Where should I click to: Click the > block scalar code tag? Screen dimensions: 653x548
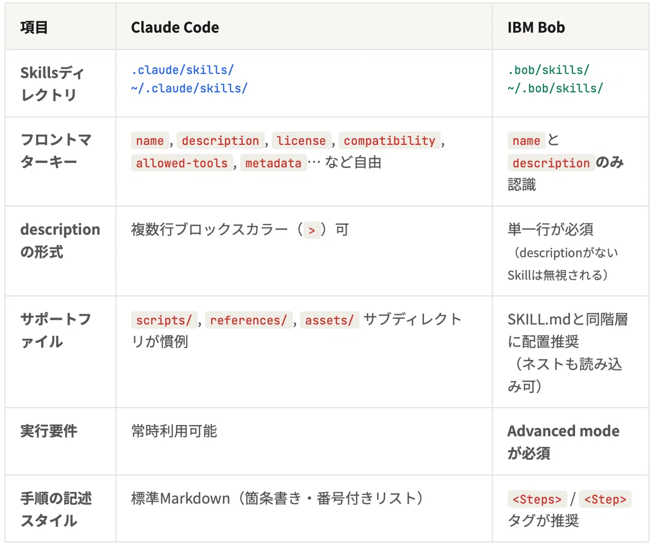(x=312, y=231)
